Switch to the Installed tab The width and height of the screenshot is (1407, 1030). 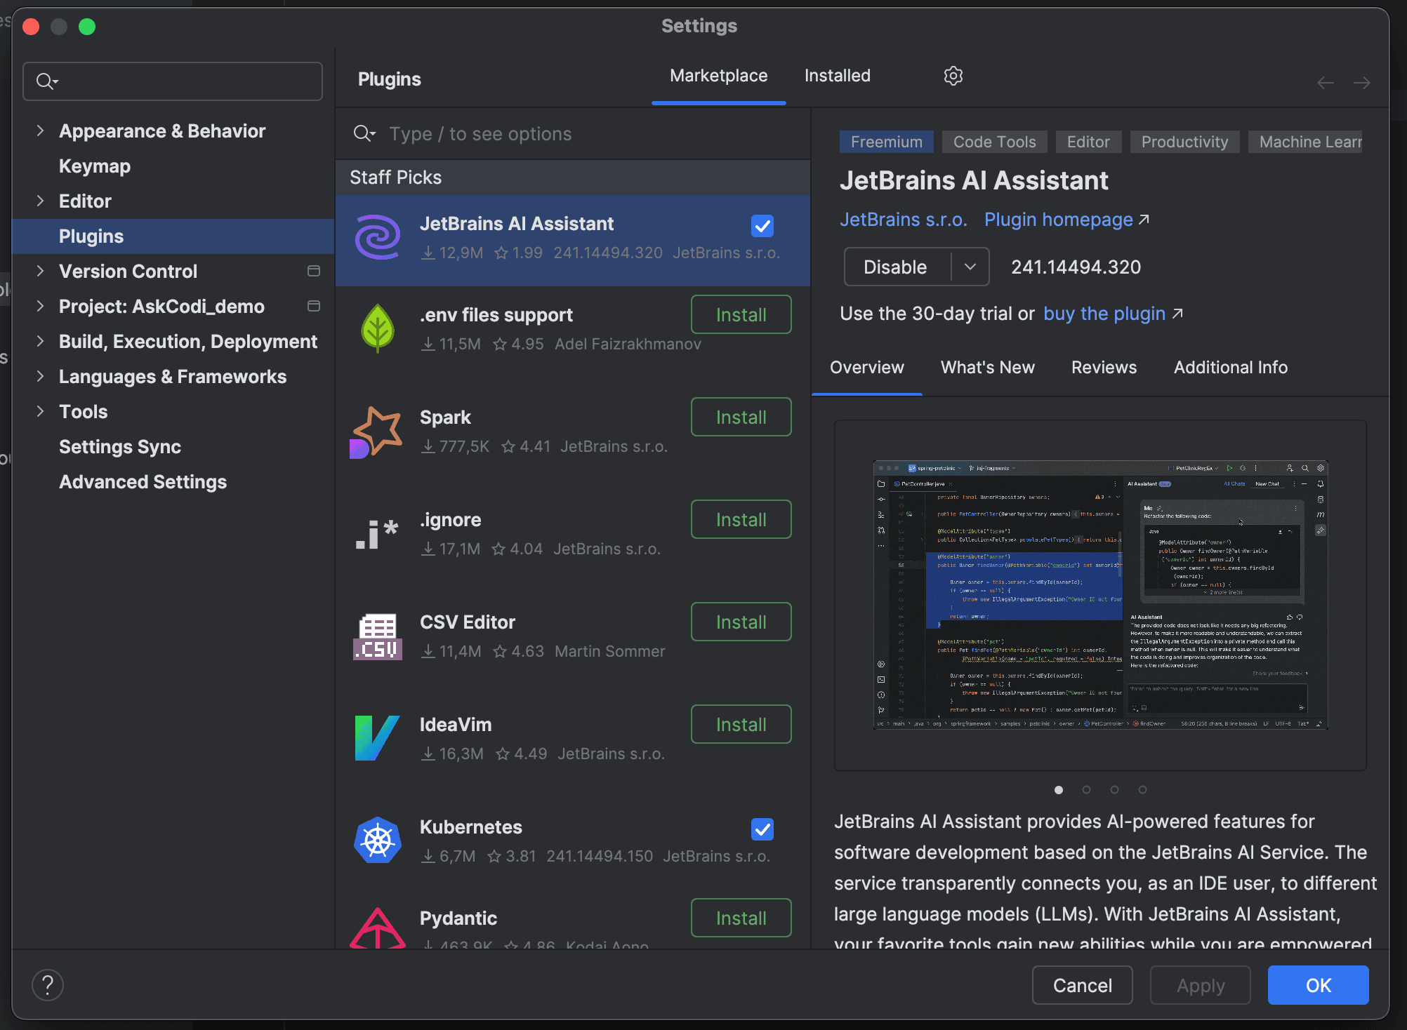tap(838, 76)
